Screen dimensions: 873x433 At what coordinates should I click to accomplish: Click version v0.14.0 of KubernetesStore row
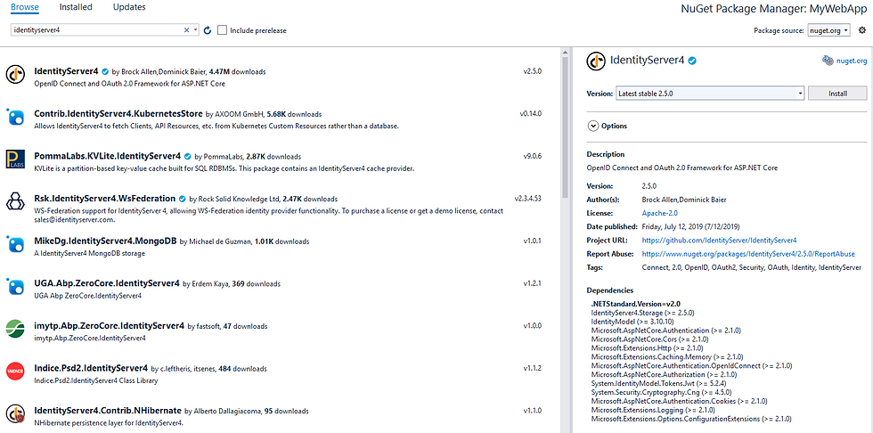tap(531, 113)
